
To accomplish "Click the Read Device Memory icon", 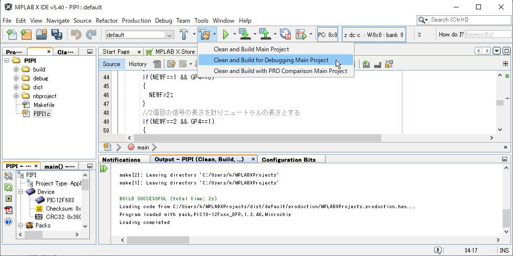I will (x=265, y=34).
